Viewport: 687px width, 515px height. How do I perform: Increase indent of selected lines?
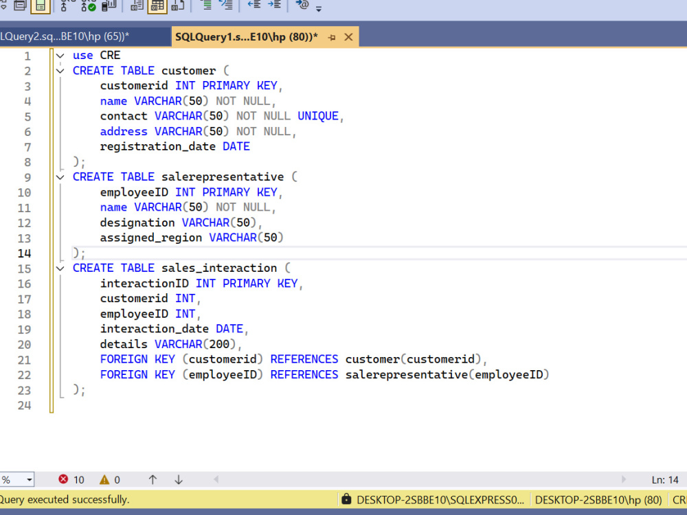274,4
